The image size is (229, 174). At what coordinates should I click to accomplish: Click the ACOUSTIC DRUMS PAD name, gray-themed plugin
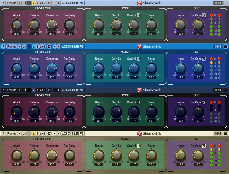point(73,3)
